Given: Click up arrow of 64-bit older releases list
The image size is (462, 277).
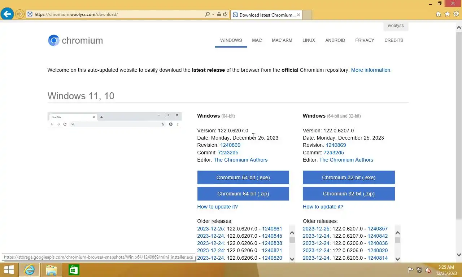Looking at the screenshot, I should tap(292, 233).
